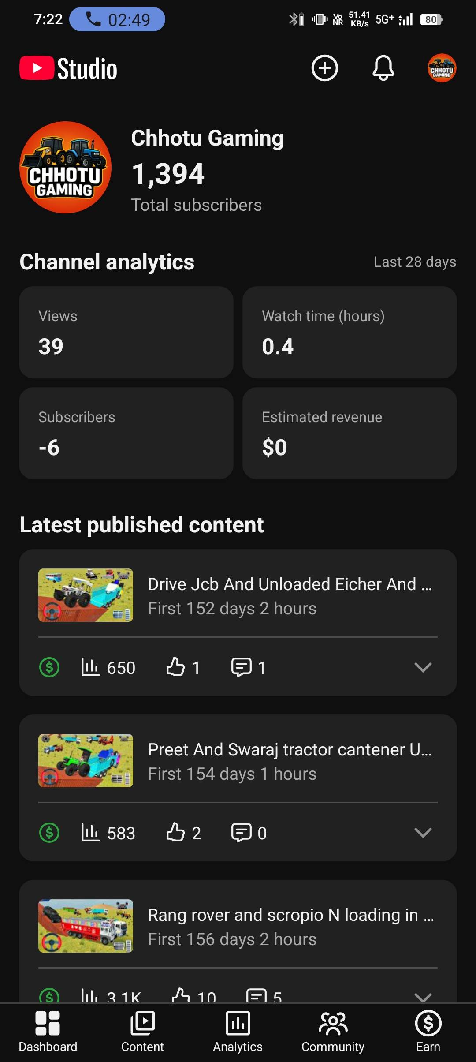Expand the Preet And Swaraj video chevron
Viewport: 476px width, 1062px height.
[423, 832]
